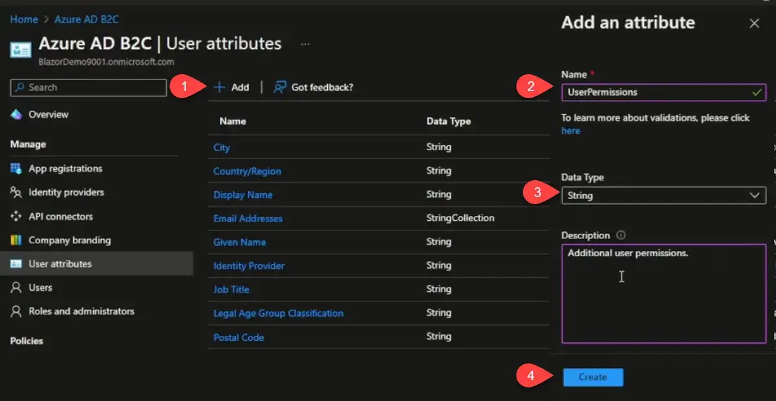776x401 pixels.
Task: Open the Email Addresses attribute
Action: [248, 218]
